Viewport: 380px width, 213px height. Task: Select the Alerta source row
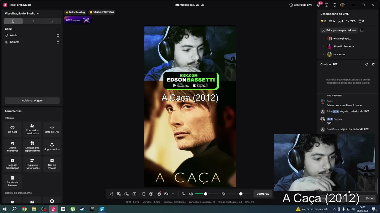coord(32,35)
